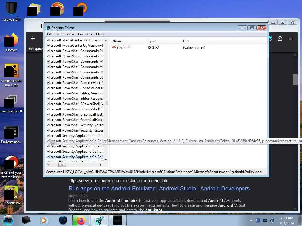The height and width of the screenshot is (226, 302).
Task: Select the Microsoft.MediaCenter.UI key
Action: click(x=75, y=46)
